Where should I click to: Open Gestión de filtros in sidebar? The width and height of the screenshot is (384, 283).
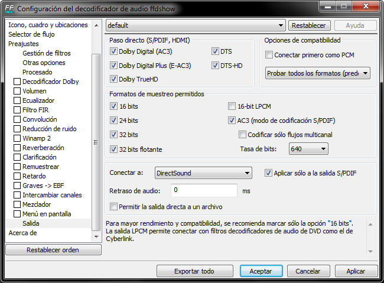(46, 53)
